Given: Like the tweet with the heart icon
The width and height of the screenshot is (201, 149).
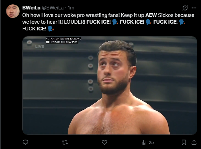Looking at the screenshot, I should [x=104, y=142].
